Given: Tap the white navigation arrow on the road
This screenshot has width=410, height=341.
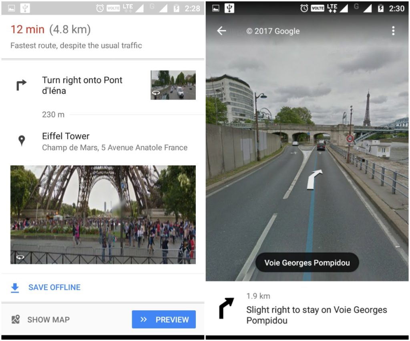Looking at the screenshot, I should click(x=314, y=179).
